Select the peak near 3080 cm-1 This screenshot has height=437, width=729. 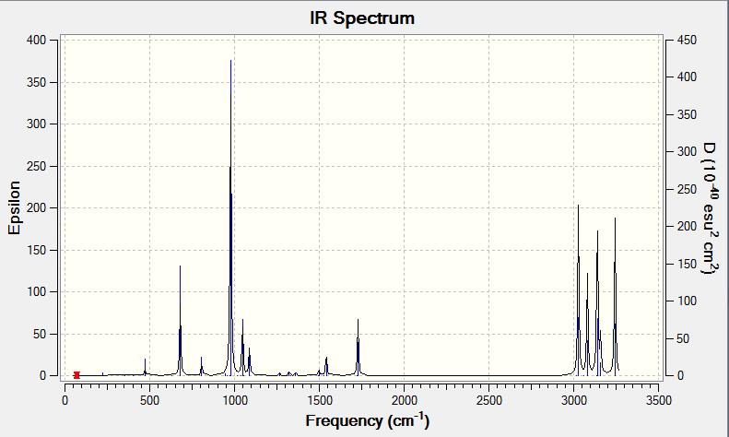click(x=587, y=324)
